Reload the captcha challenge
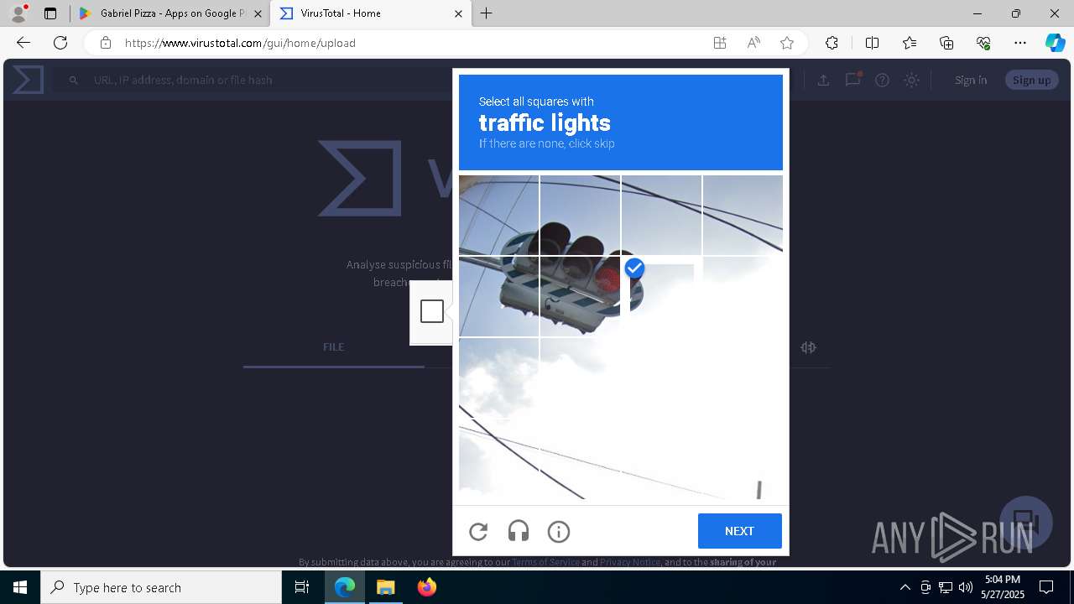 coord(478,531)
